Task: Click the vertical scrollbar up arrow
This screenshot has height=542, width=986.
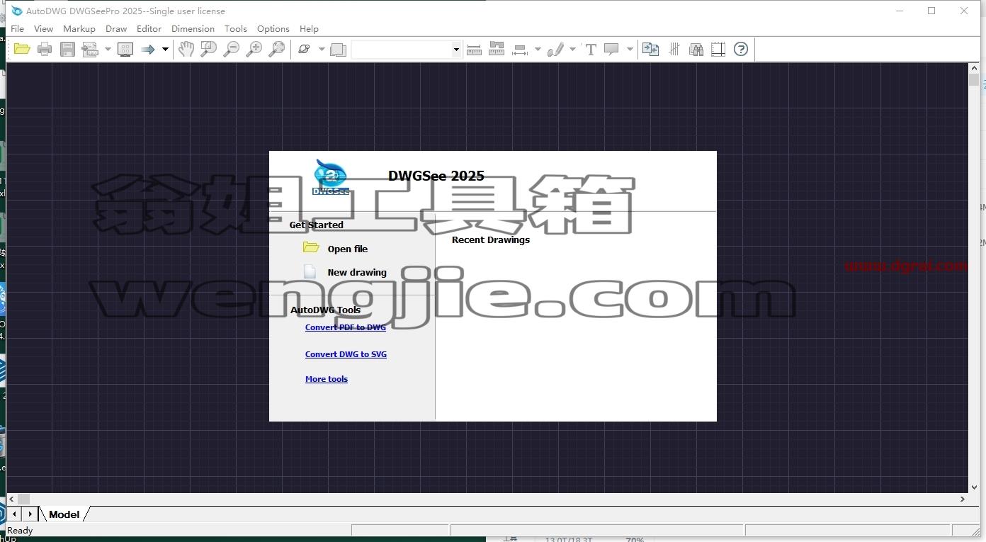Action: [x=974, y=68]
